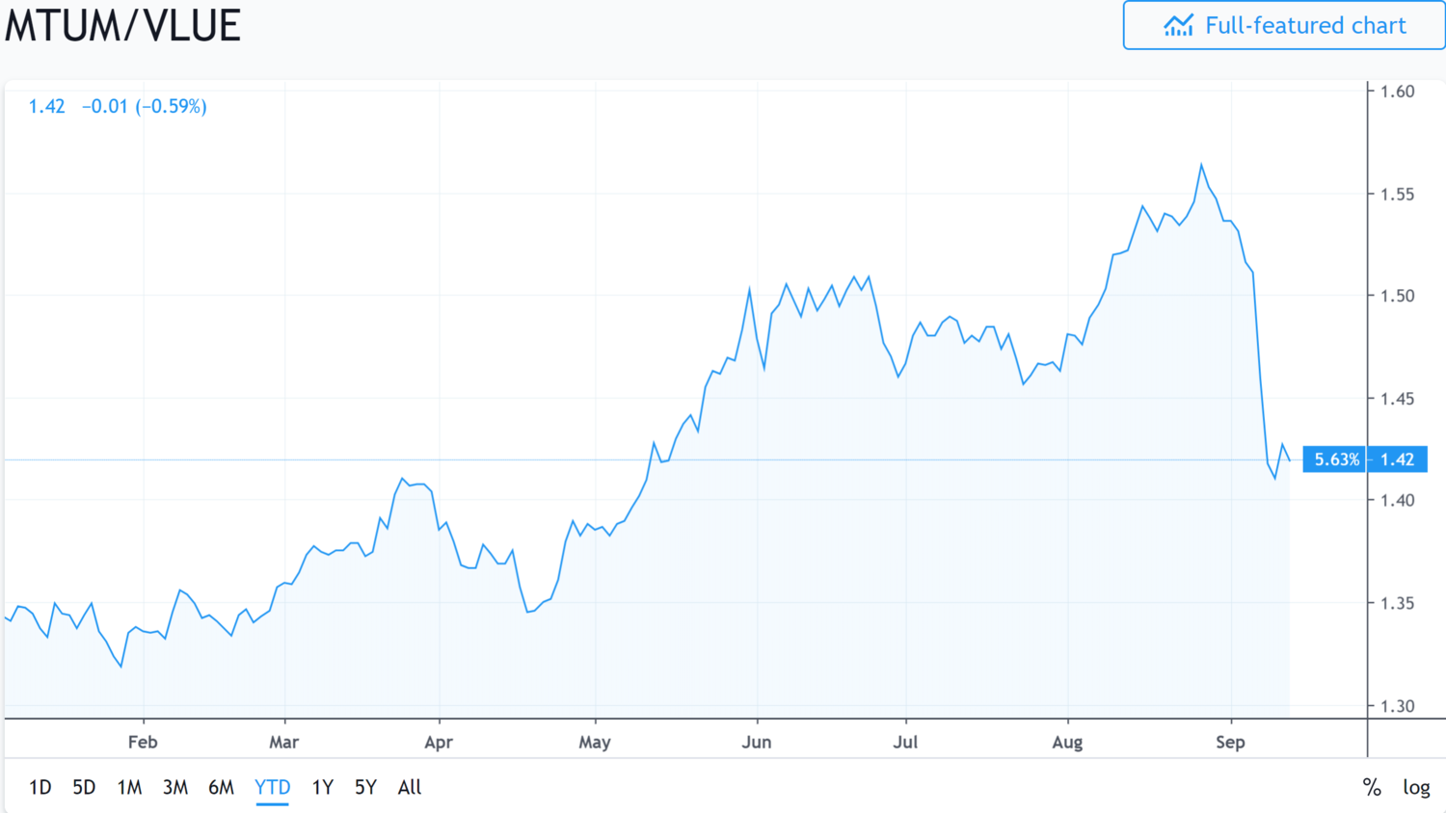Switch to the 1M range
Screen dimensions: 1446x813
(129, 787)
